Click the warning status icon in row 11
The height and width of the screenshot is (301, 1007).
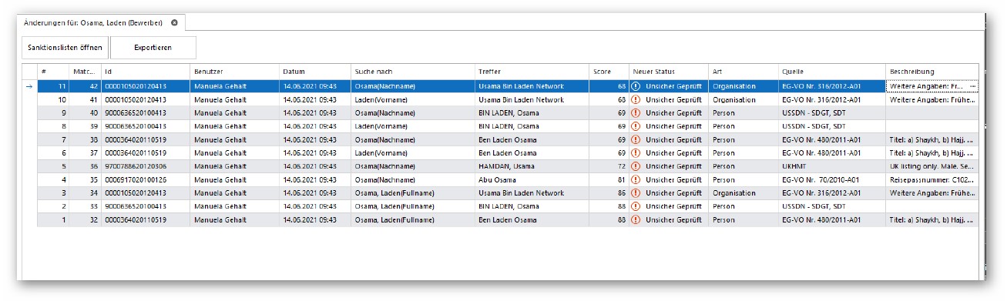click(636, 86)
